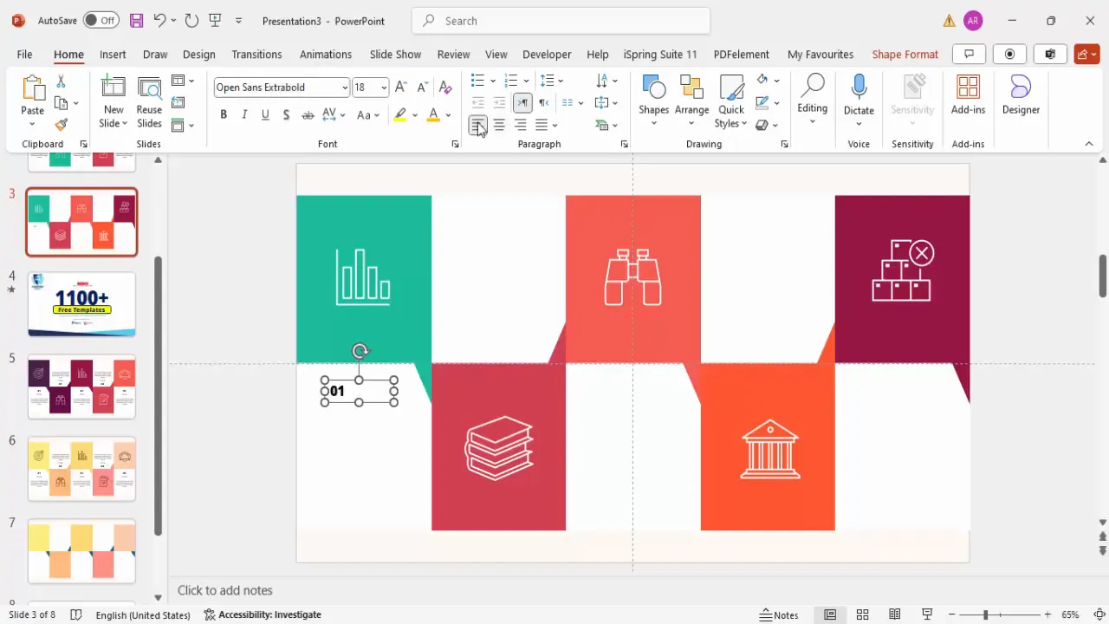The height and width of the screenshot is (624, 1109).
Task: Open the Animations tab
Action: pos(326,54)
